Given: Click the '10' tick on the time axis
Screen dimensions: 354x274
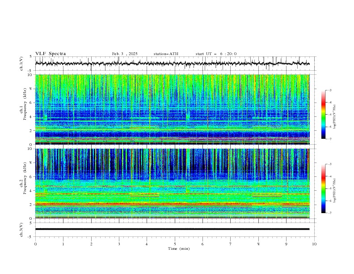Looking at the screenshot, I should [x=314, y=244].
